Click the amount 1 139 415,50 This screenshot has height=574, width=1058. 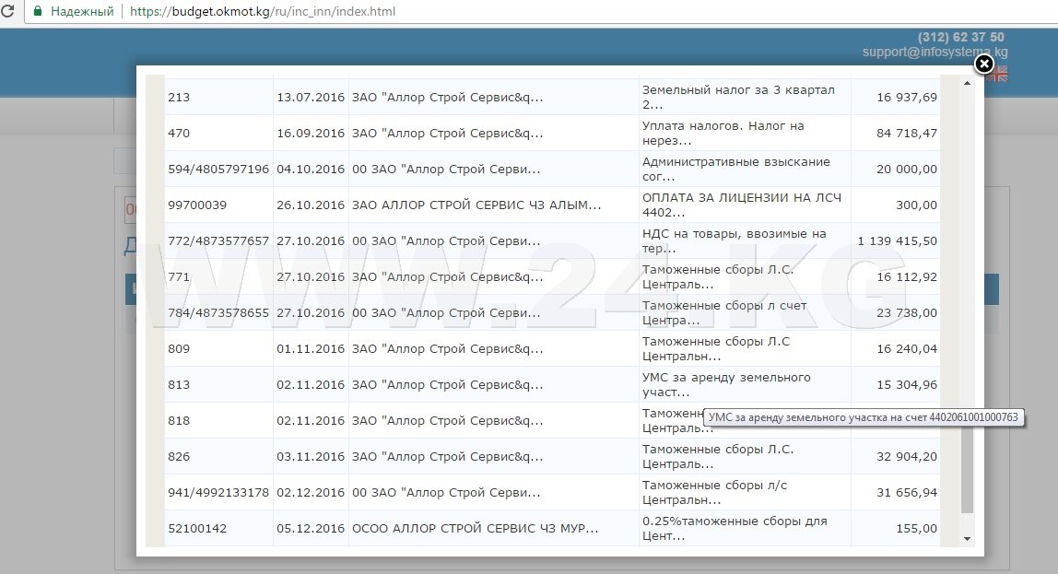click(896, 240)
